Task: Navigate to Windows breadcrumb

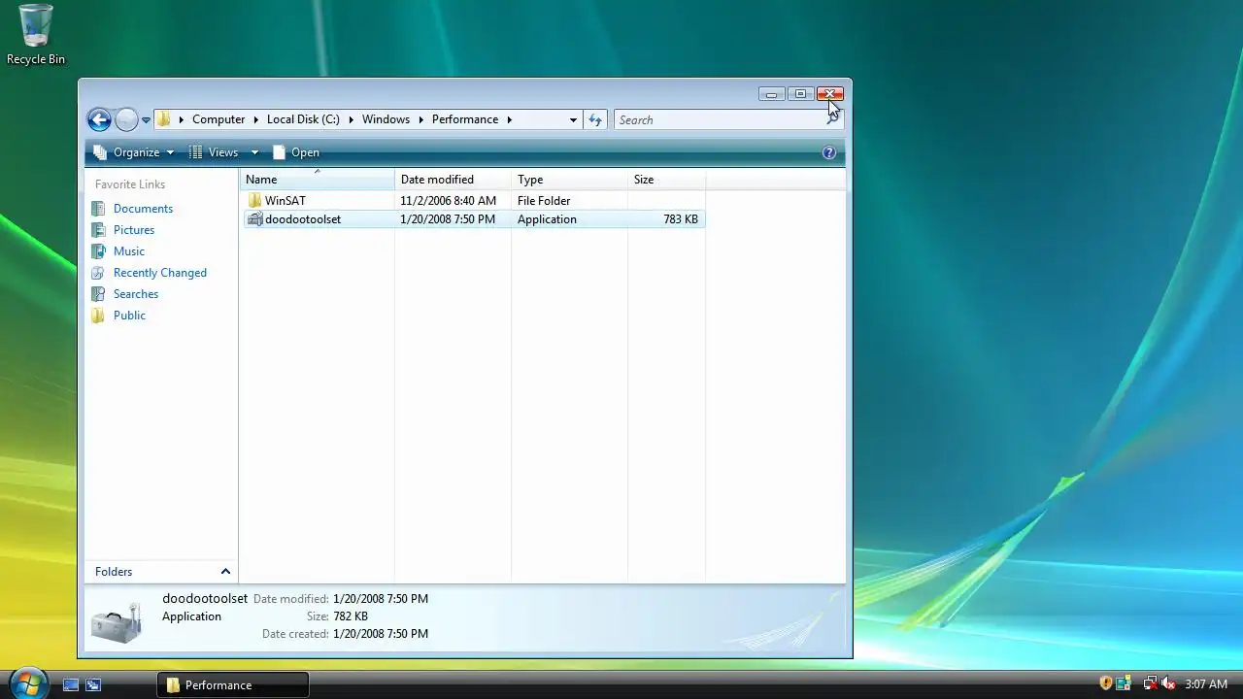Action: [x=386, y=119]
